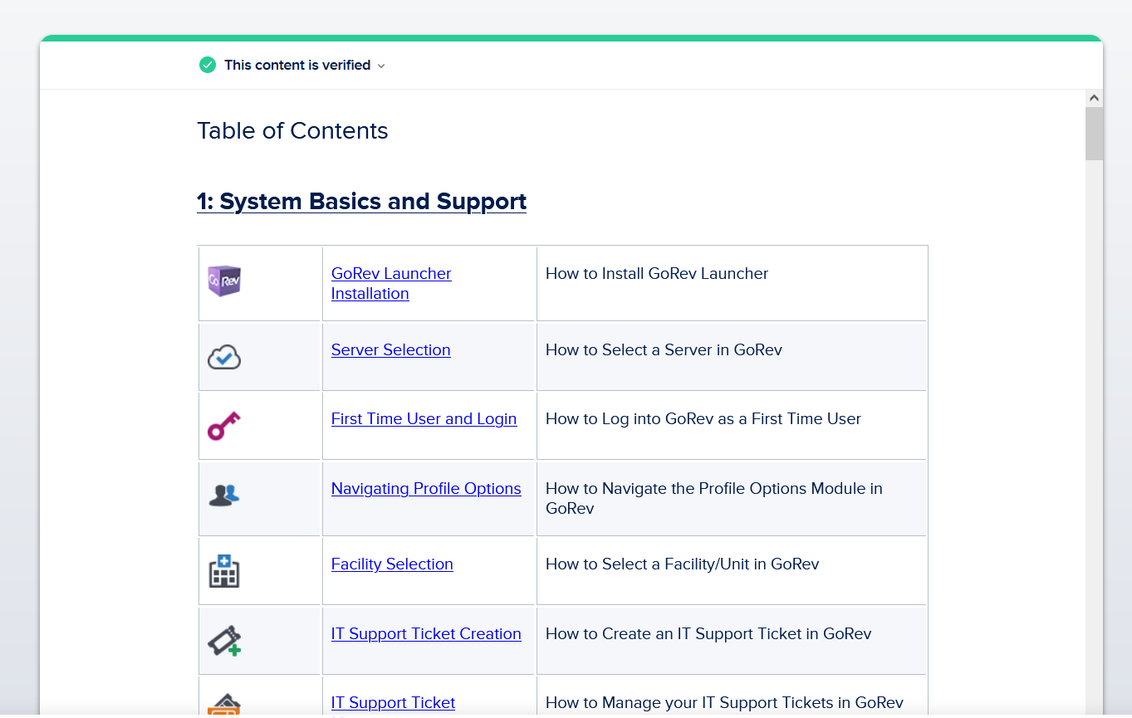Click the magenta key login icon
Viewport: 1132px width, 718px height.
pyautogui.click(x=223, y=426)
